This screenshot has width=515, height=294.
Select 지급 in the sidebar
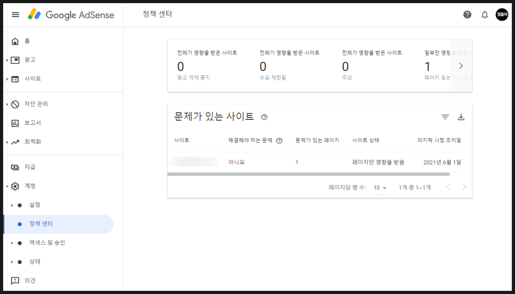30,167
